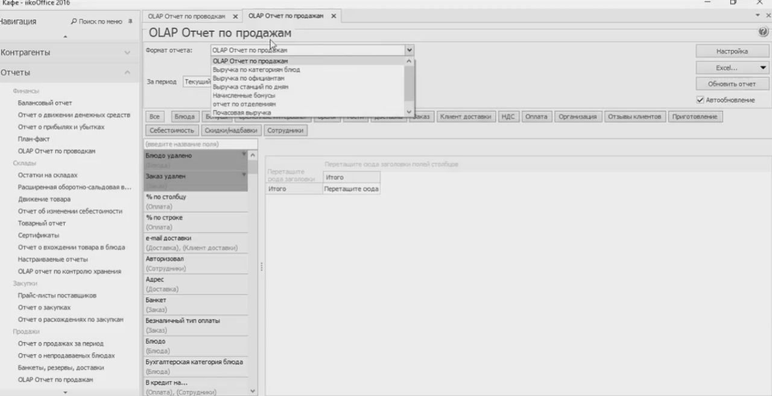Uncheck the Автообновление checkbox
This screenshot has width=772, height=396.
700,99
